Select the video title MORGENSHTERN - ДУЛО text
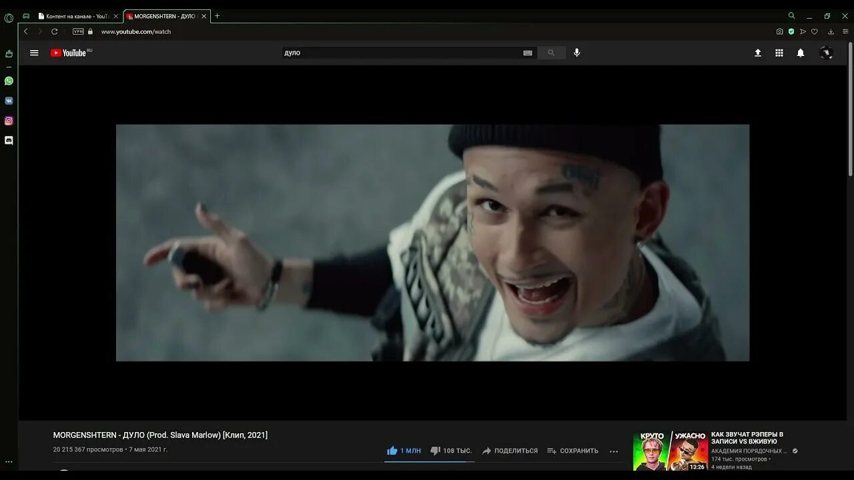 [x=160, y=435]
